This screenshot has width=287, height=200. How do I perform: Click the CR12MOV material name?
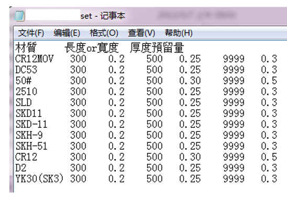coord(35,59)
